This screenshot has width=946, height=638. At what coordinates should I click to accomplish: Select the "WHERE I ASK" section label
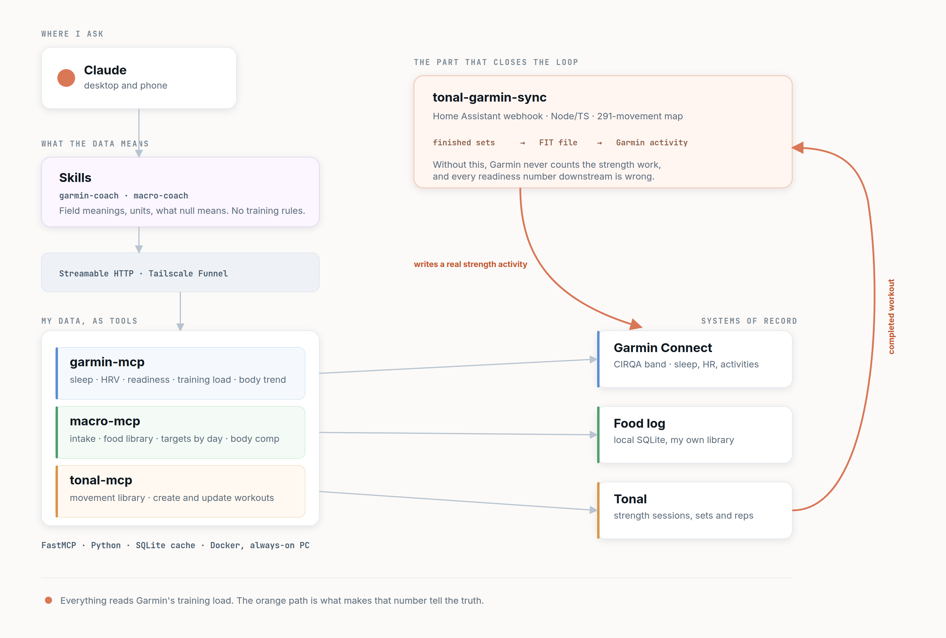click(x=72, y=34)
